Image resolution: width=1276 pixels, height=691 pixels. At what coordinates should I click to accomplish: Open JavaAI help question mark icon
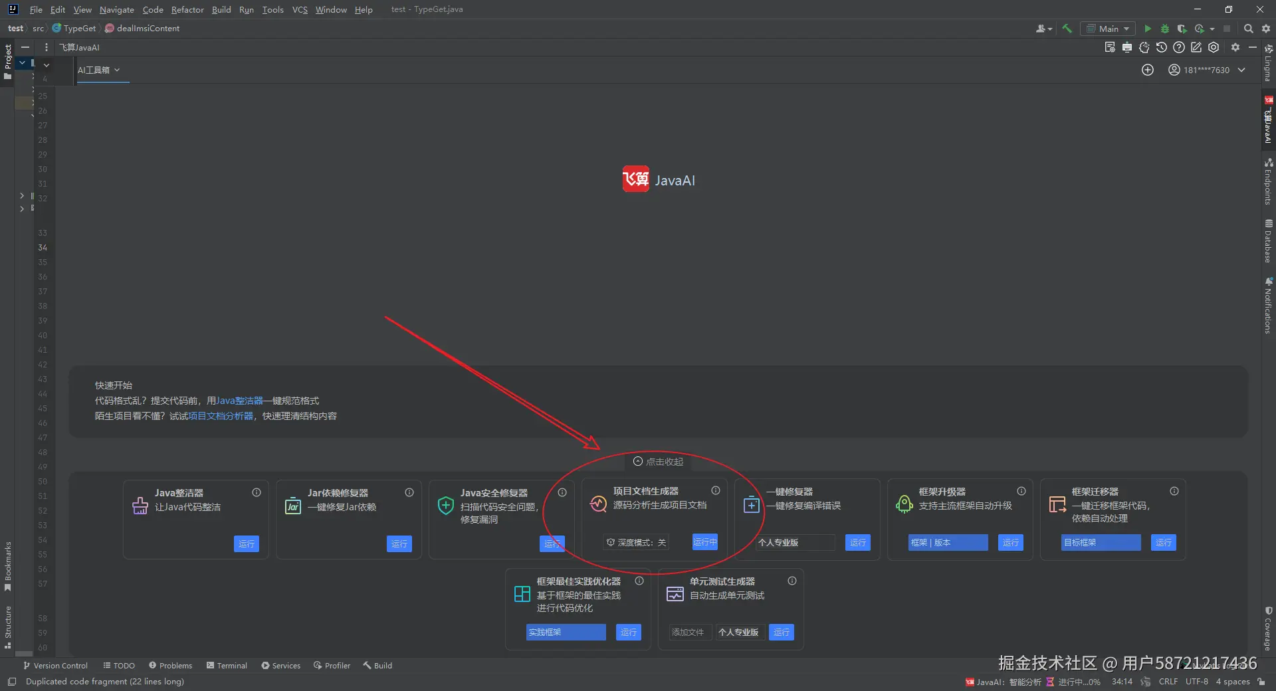pos(1179,47)
